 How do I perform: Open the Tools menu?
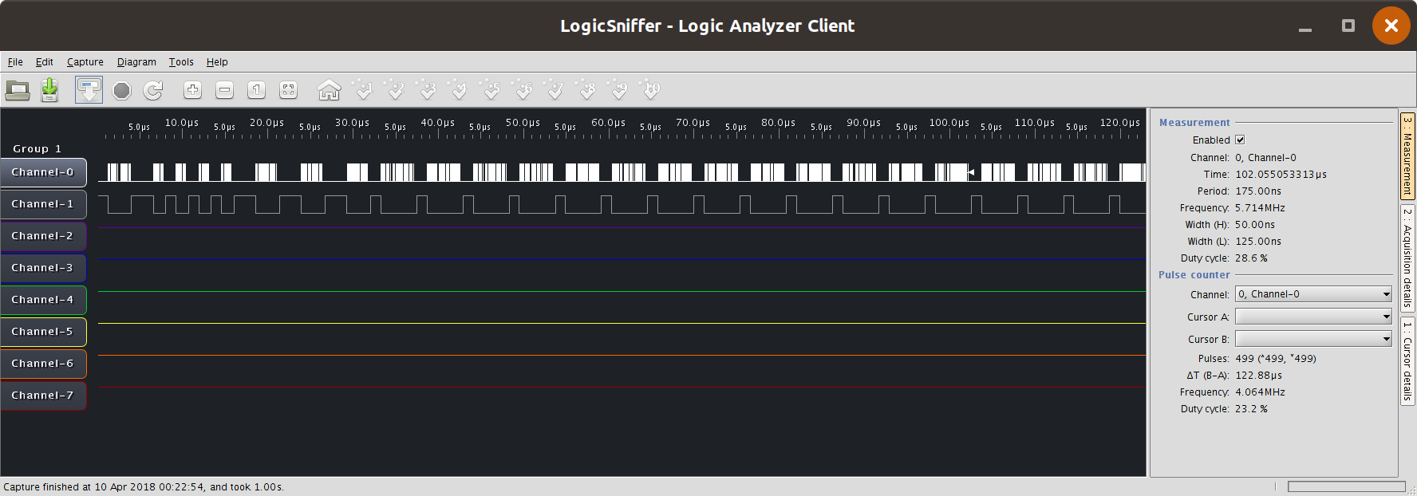(181, 62)
